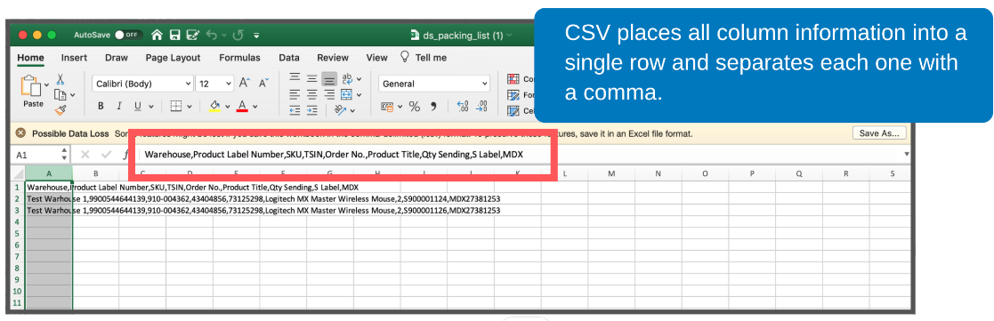Toggle the AutoSave switch
The image size is (994, 321).
pyautogui.click(x=129, y=35)
